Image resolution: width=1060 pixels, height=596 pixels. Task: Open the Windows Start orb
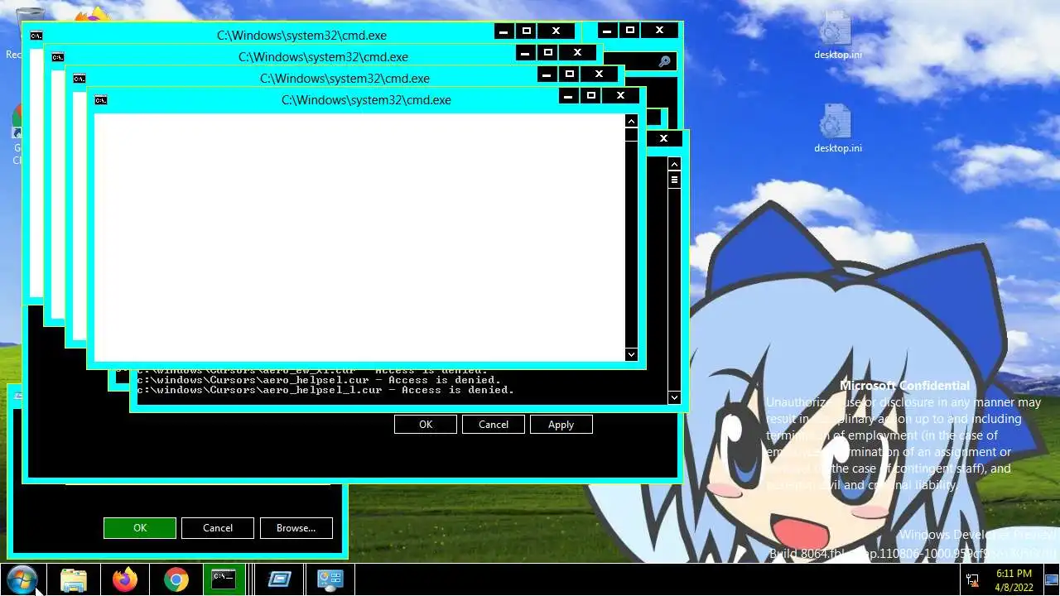click(x=22, y=579)
